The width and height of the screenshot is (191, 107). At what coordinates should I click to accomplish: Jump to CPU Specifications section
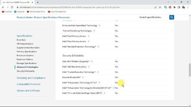point(25,44)
